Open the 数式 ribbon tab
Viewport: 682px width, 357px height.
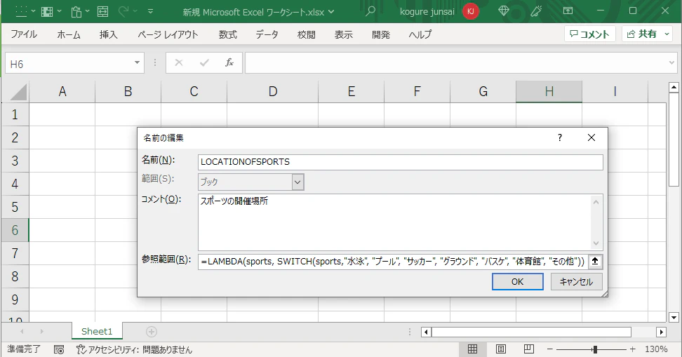(227, 34)
